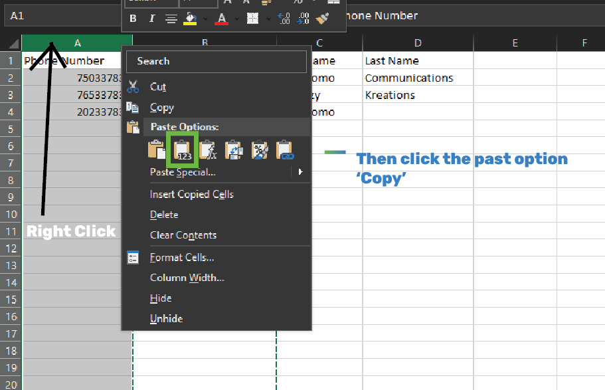This screenshot has height=390, width=605.
Task: Choose the Paste Formulas fx option
Action: tap(209, 150)
